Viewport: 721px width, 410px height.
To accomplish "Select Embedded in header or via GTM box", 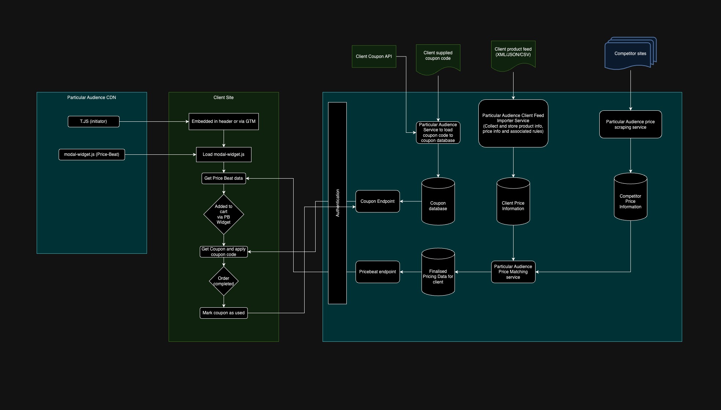I will point(224,121).
